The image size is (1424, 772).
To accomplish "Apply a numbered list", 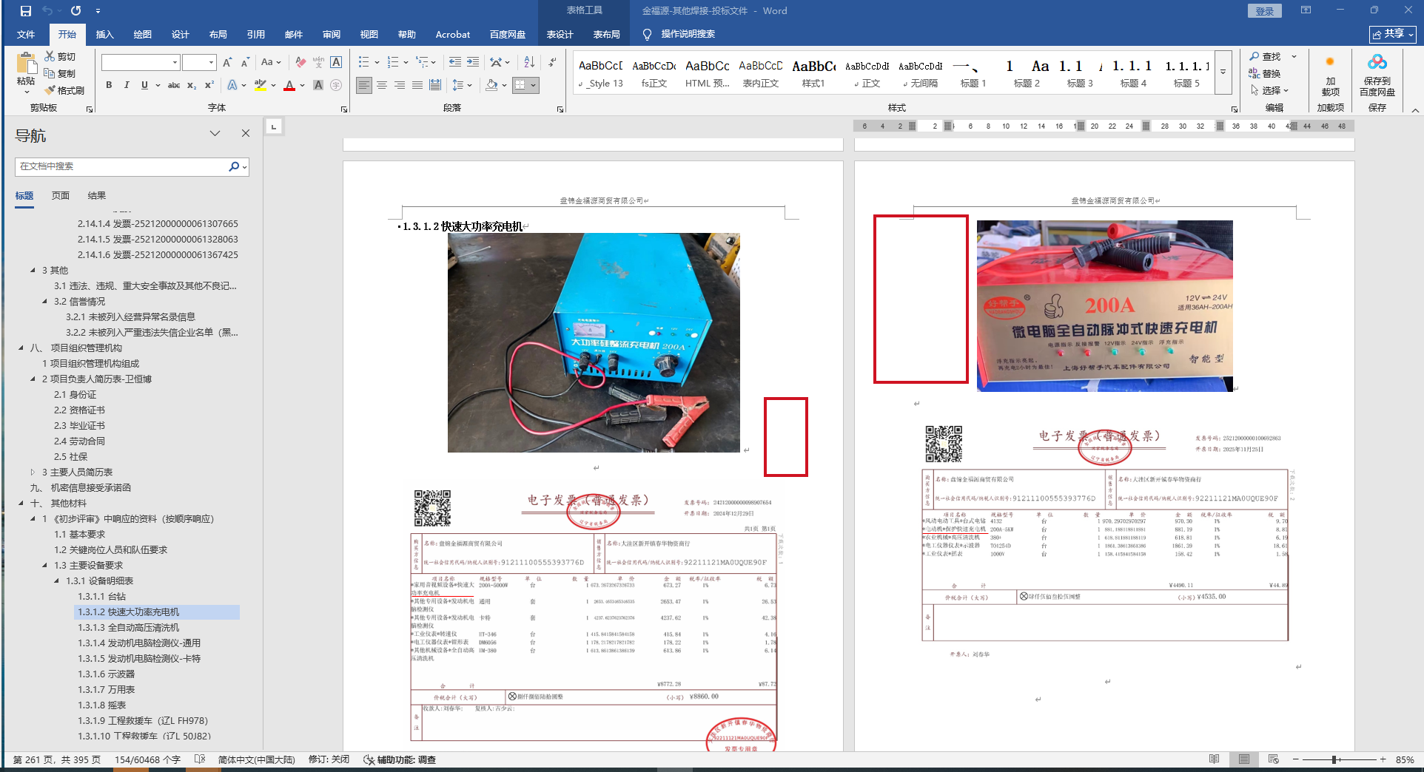I will click(x=392, y=62).
